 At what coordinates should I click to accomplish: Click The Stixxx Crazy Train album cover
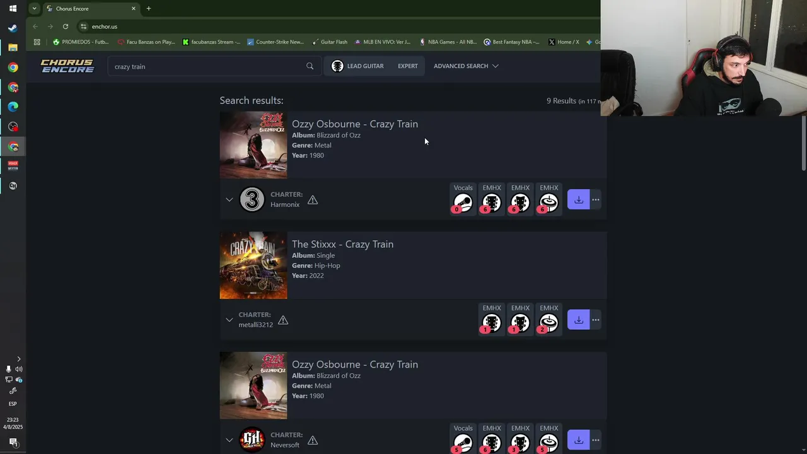pyautogui.click(x=253, y=265)
